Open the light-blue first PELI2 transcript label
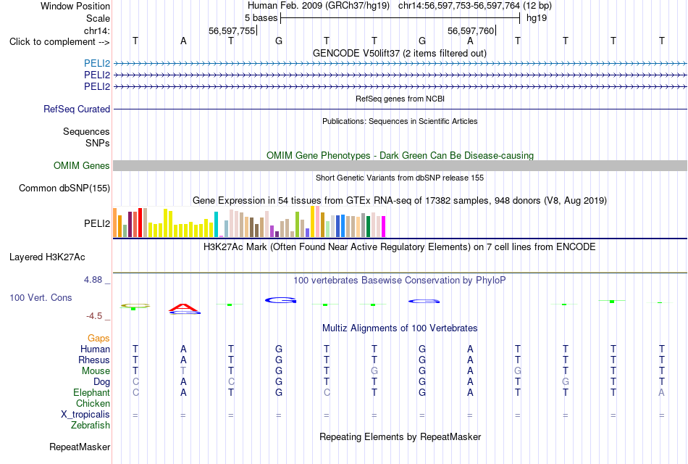The width and height of the screenshot is (688, 464). [97, 63]
